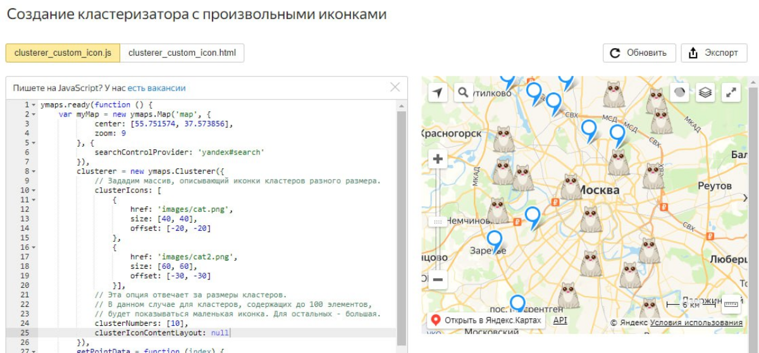The height and width of the screenshot is (353, 759).
Task: Click the Экспорт button
Action: pyautogui.click(x=714, y=53)
